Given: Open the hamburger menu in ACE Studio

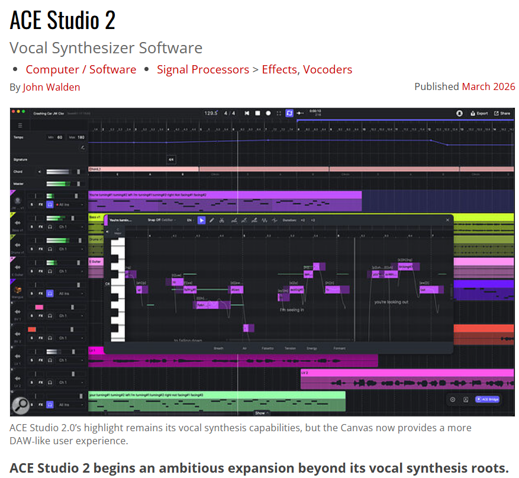Looking at the screenshot, I should pos(20,126).
